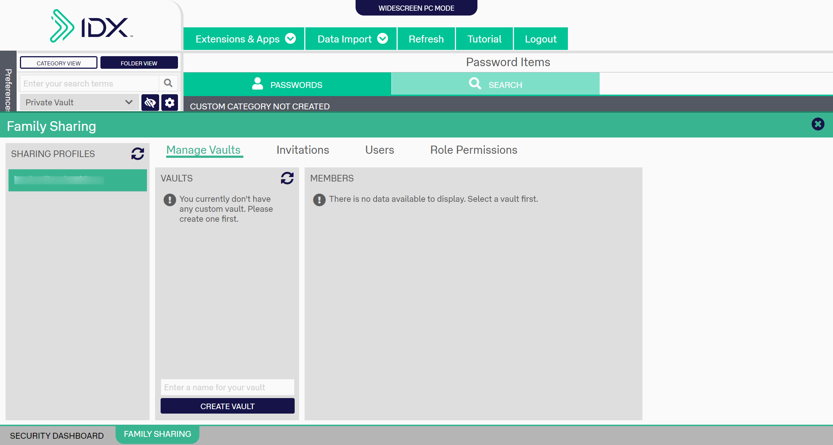
Task: Click the hidden vault visibility toggle icon
Action: [x=150, y=102]
